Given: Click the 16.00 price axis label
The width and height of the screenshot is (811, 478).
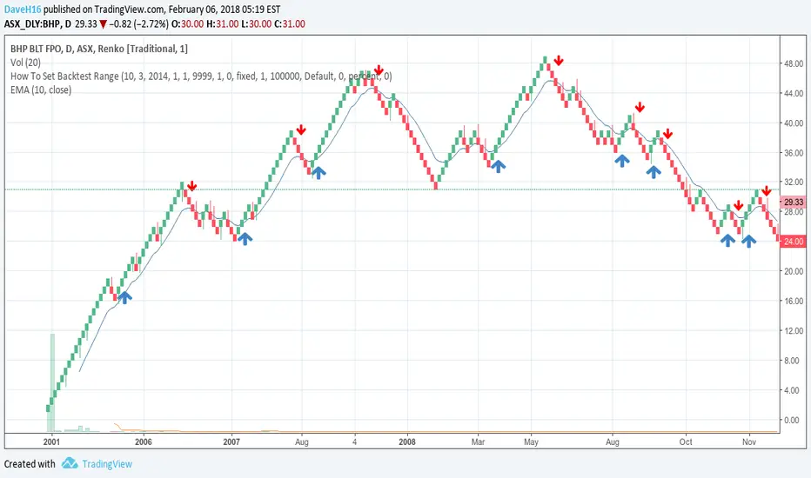Looking at the screenshot, I should click(794, 301).
